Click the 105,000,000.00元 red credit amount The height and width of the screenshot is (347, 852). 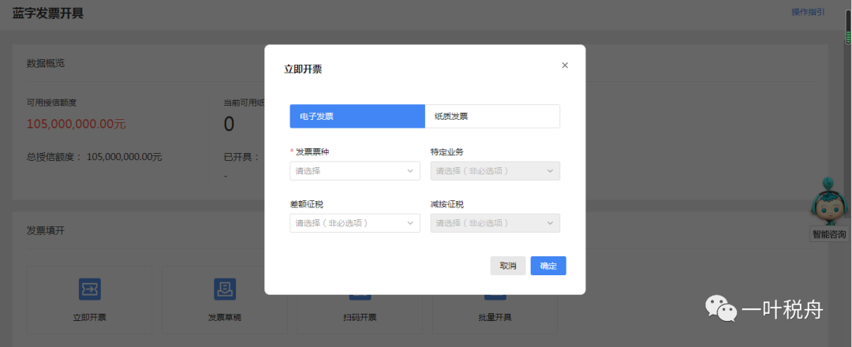tap(76, 125)
